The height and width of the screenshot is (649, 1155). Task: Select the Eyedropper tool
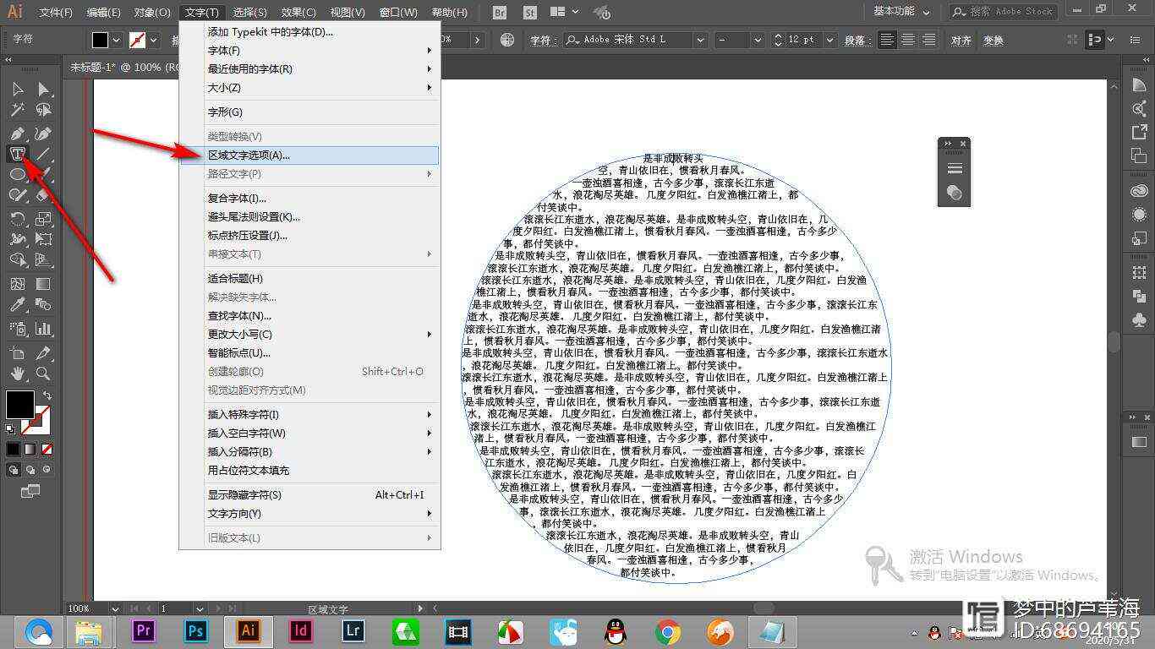click(17, 305)
